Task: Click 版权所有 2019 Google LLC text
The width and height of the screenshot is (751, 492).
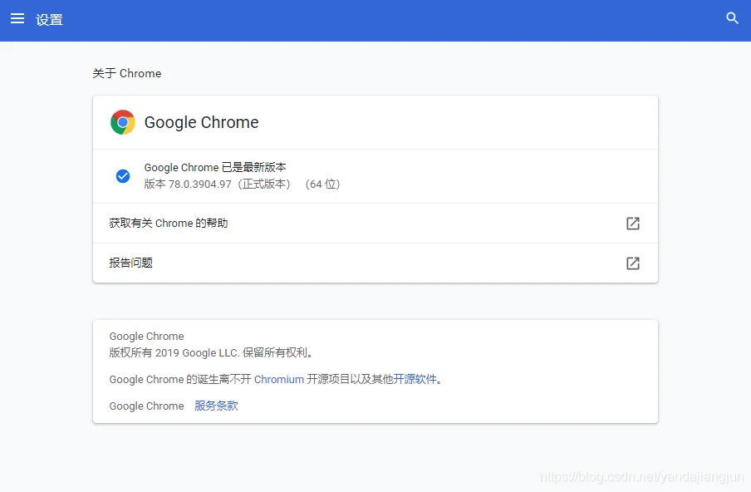Action: click(x=211, y=352)
